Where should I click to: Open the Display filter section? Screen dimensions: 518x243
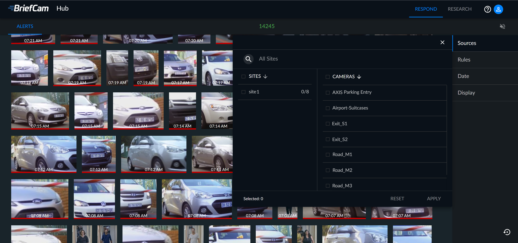(485, 93)
